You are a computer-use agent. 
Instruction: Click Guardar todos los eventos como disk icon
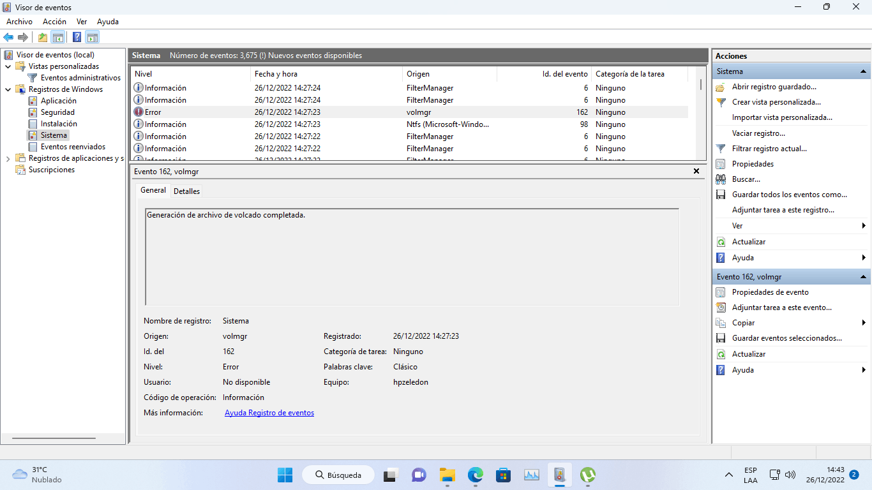click(x=721, y=195)
